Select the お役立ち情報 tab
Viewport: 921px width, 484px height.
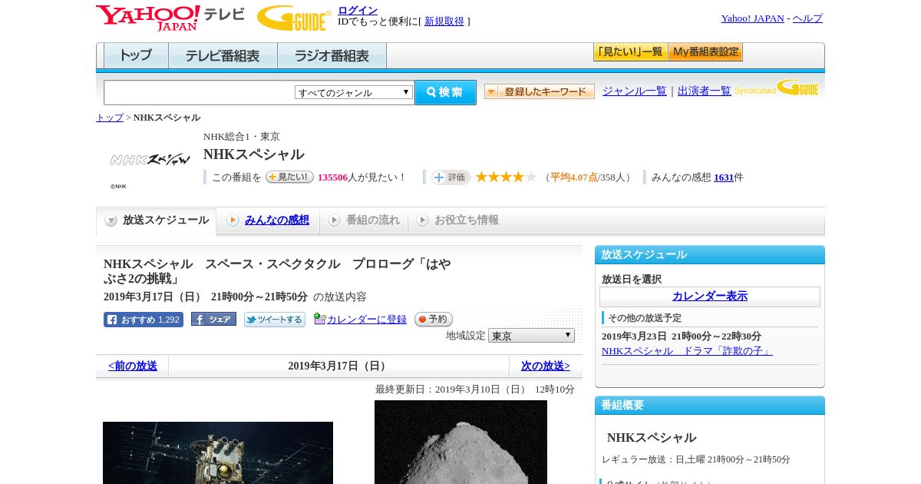point(457,220)
